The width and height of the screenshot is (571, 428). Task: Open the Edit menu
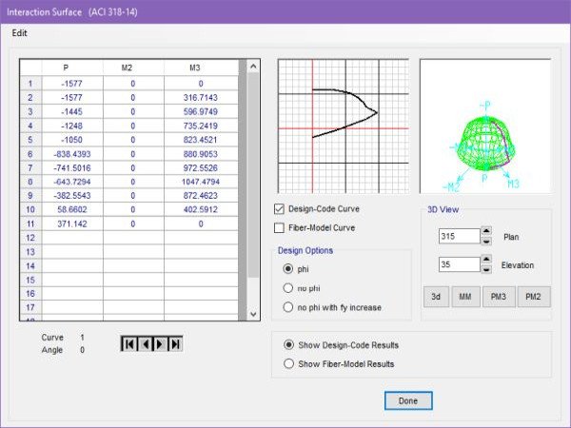coord(22,32)
